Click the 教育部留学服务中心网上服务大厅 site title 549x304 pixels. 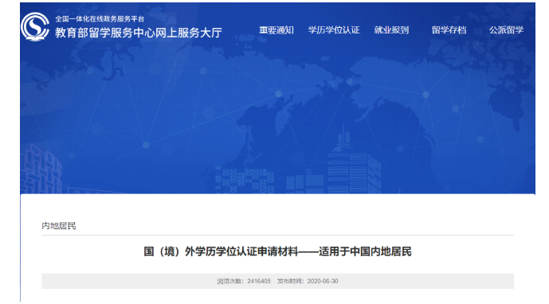click(x=139, y=33)
